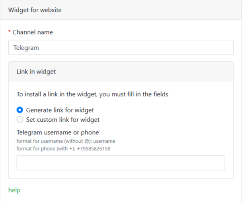The height and width of the screenshot is (202, 242).
Task: Focus the Telegram username or phone field
Action: [121, 163]
